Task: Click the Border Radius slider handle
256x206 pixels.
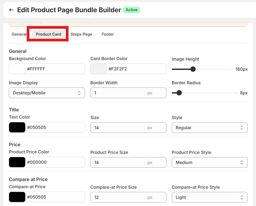Action: coord(179,93)
